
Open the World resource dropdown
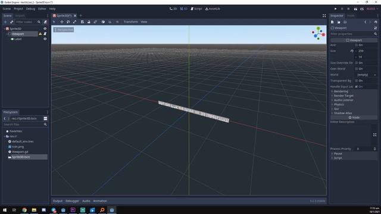coord(367,75)
